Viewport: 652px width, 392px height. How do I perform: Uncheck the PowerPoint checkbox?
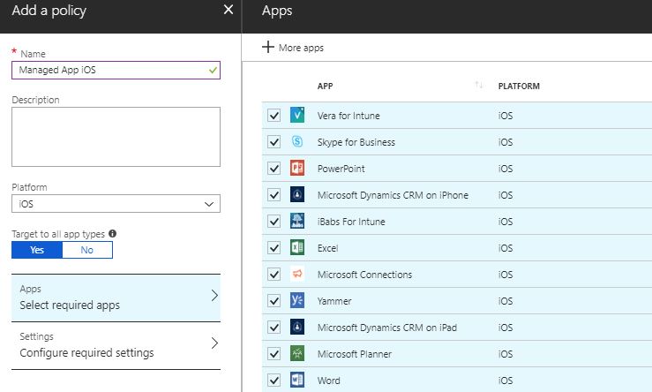(x=274, y=168)
